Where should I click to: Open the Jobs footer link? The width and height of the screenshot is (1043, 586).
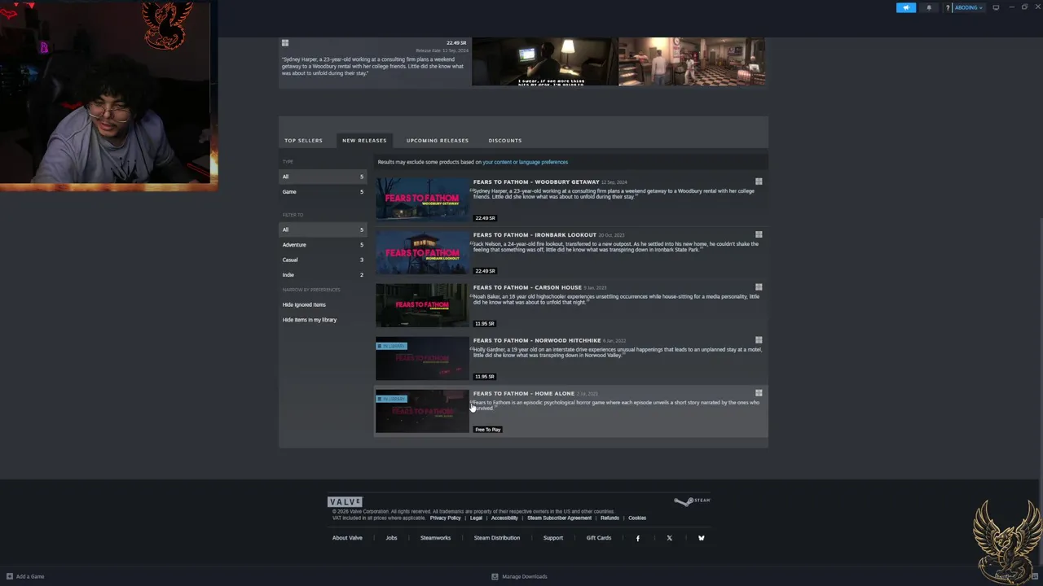(391, 538)
